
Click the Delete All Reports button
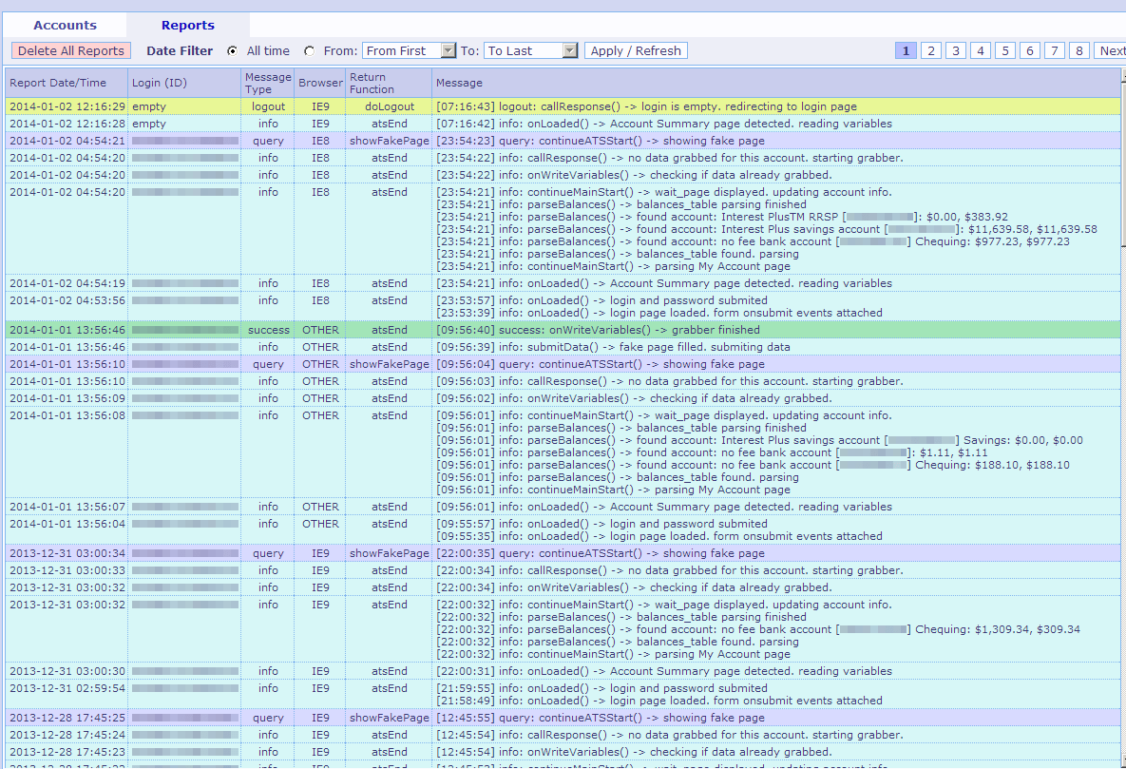coord(71,51)
